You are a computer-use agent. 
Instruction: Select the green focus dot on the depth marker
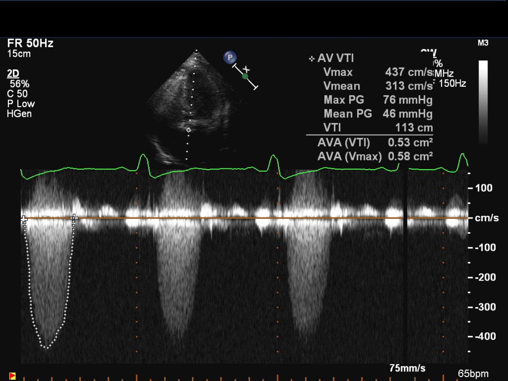tap(245, 76)
